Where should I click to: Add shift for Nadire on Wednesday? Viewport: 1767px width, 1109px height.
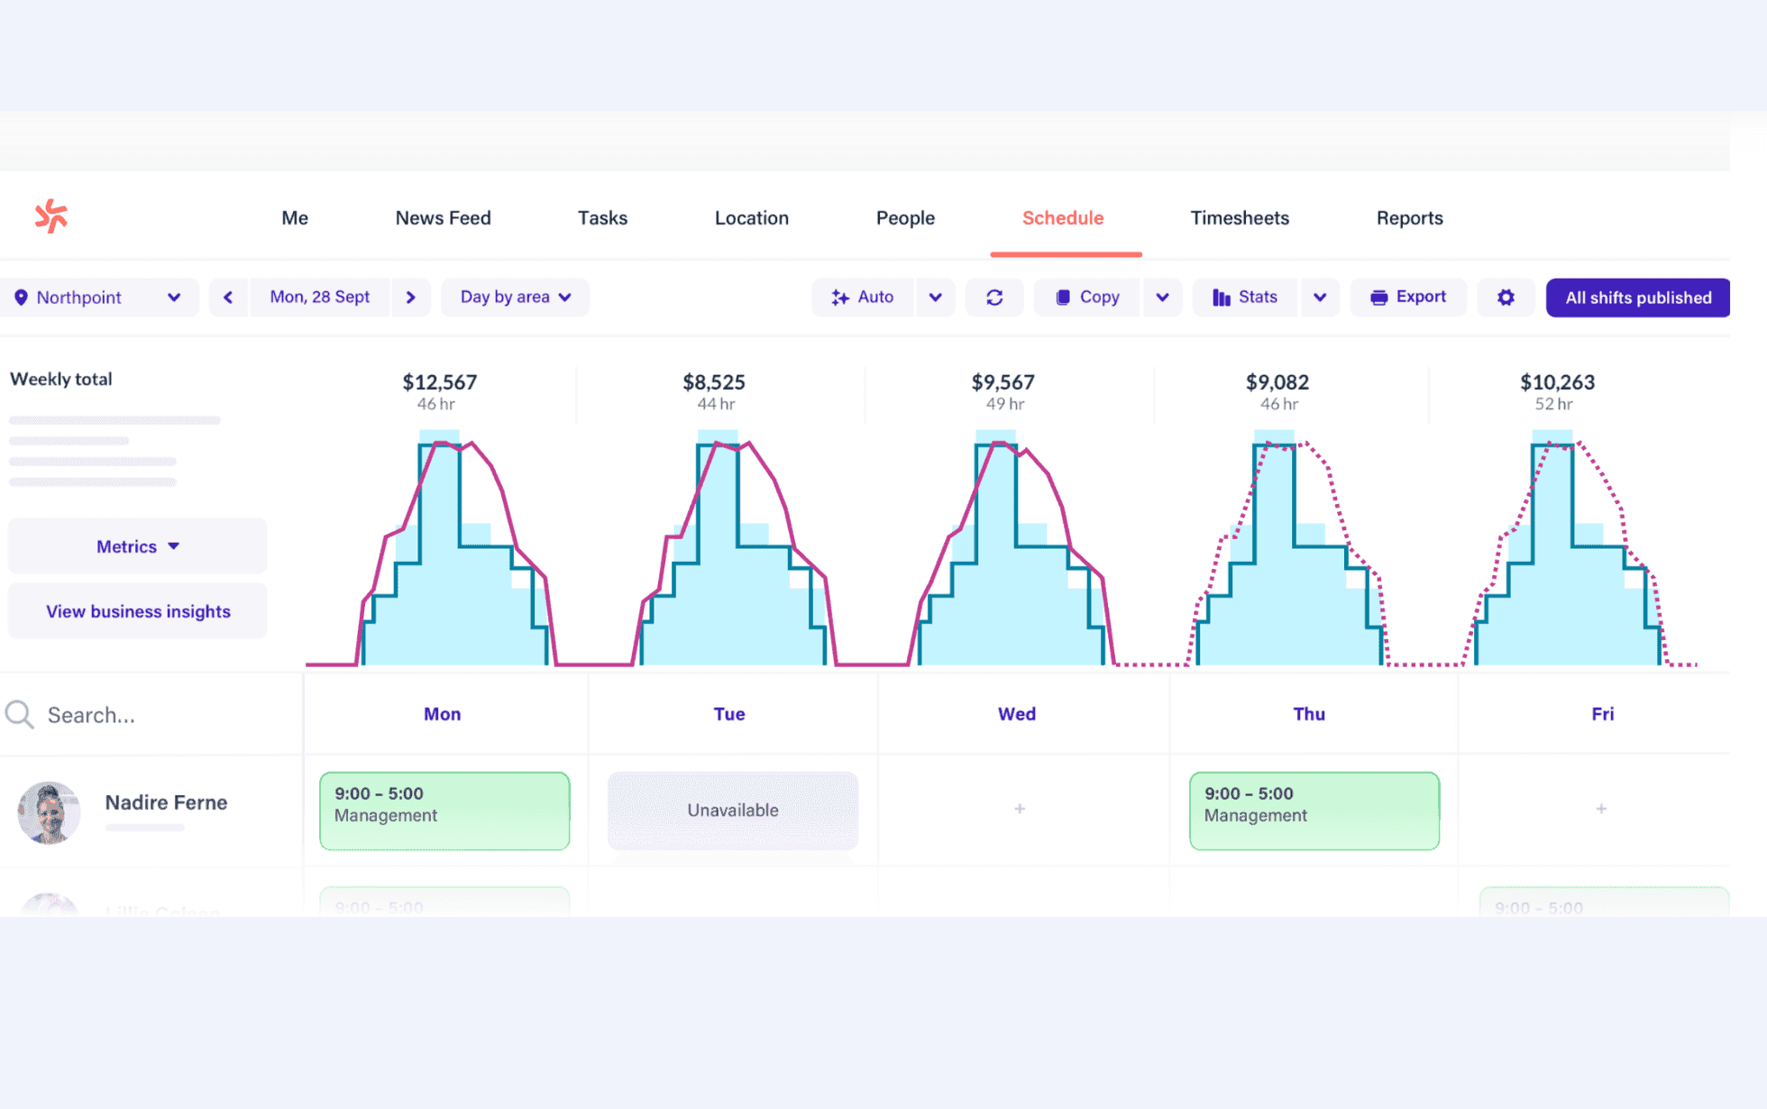(x=1020, y=809)
